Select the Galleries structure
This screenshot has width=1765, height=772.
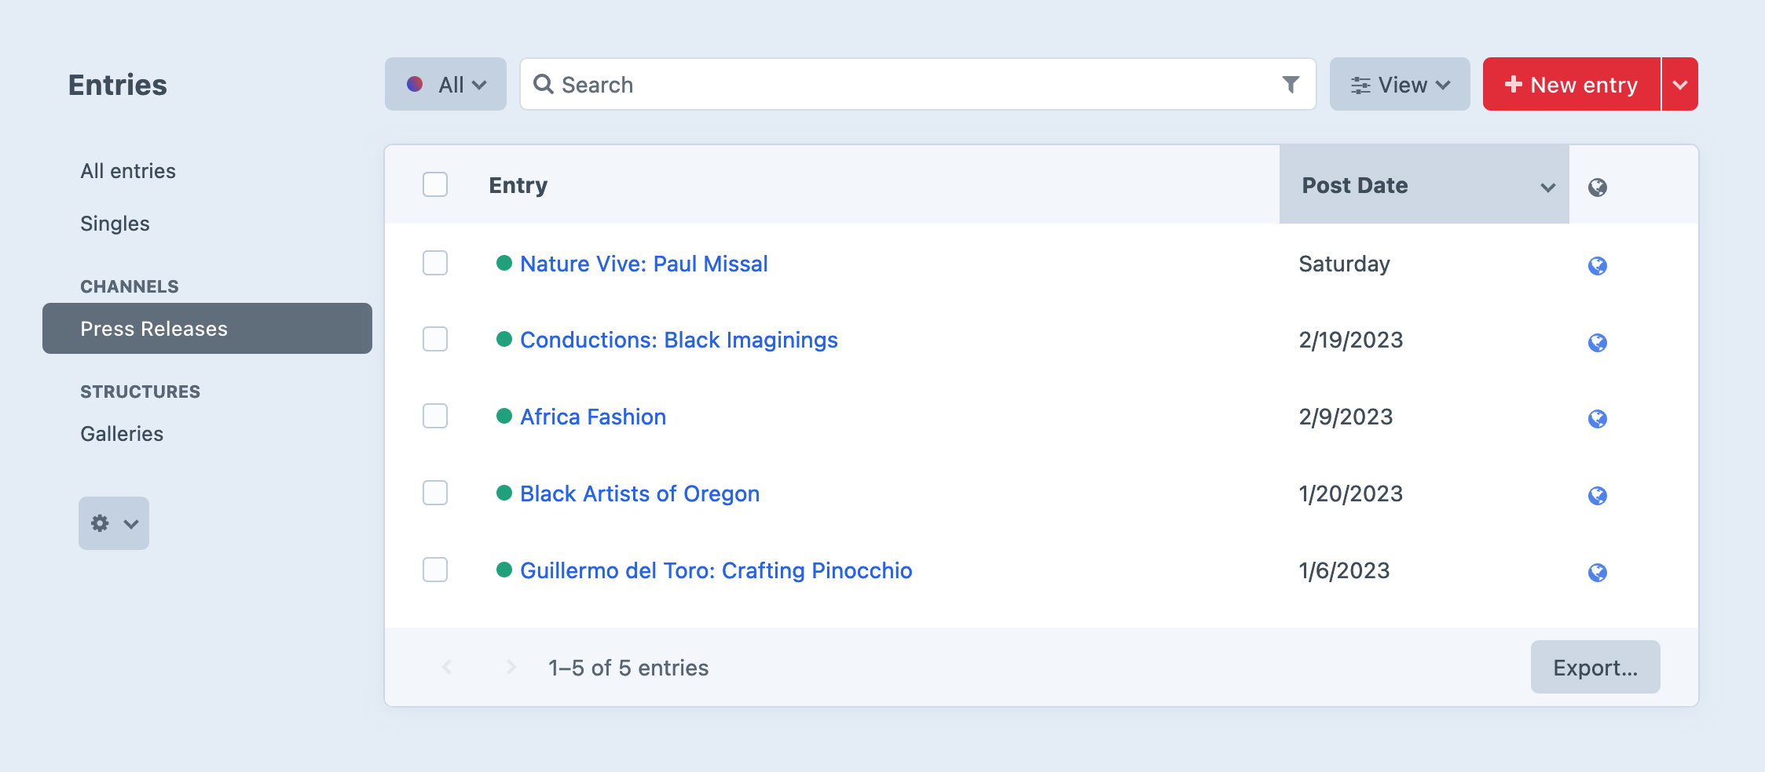coord(122,433)
